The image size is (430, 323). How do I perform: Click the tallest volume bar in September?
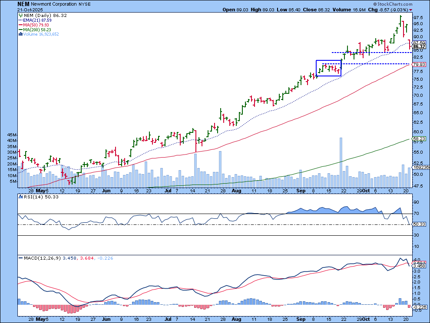click(341, 156)
